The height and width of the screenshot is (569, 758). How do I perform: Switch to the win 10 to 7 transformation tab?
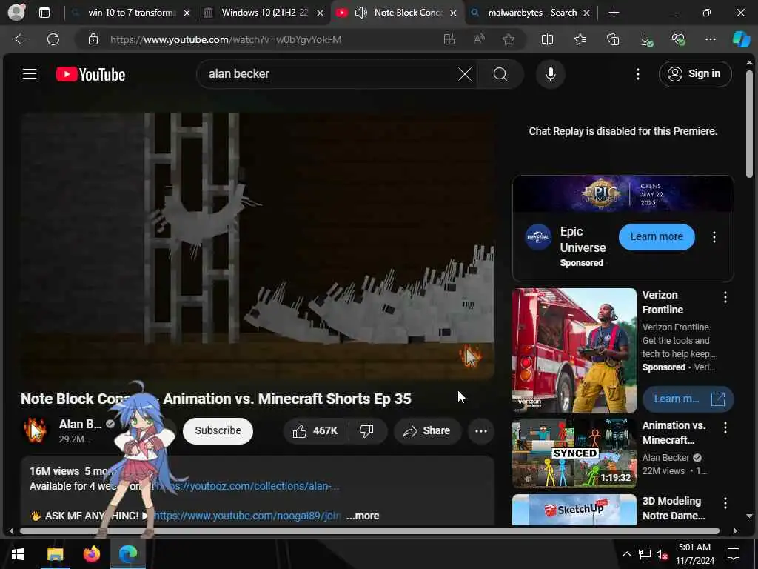(132, 13)
